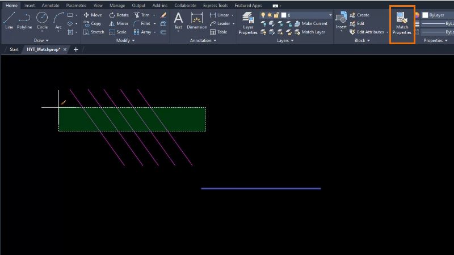The image size is (454, 255).
Task: Click the Insert block icon
Action: pos(341,20)
